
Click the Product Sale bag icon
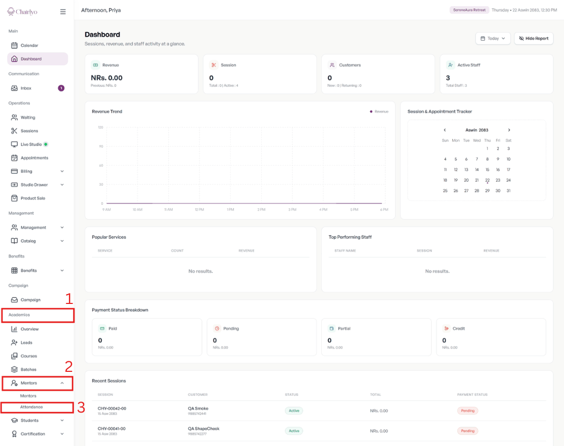tap(15, 198)
